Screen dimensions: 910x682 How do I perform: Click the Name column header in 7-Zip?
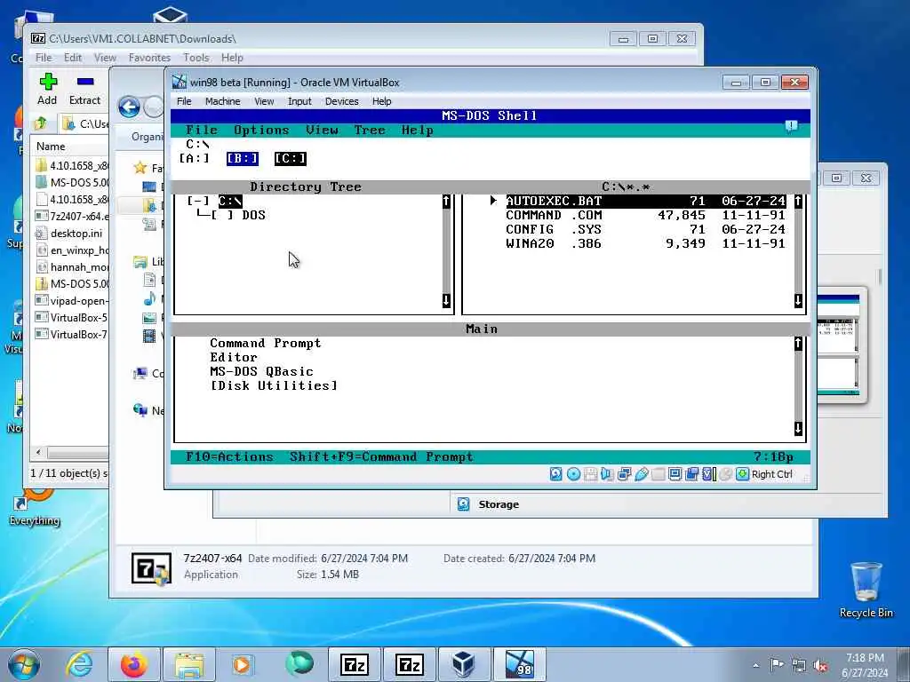click(x=51, y=147)
